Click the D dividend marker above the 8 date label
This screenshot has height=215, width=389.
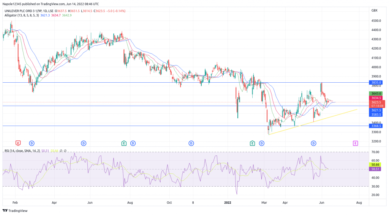point(191,143)
